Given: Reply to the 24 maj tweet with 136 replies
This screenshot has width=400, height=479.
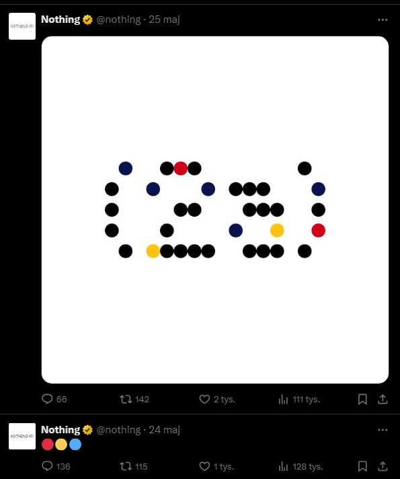Looking at the screenshot, I should pyautogui.click(x=47, y=466).
